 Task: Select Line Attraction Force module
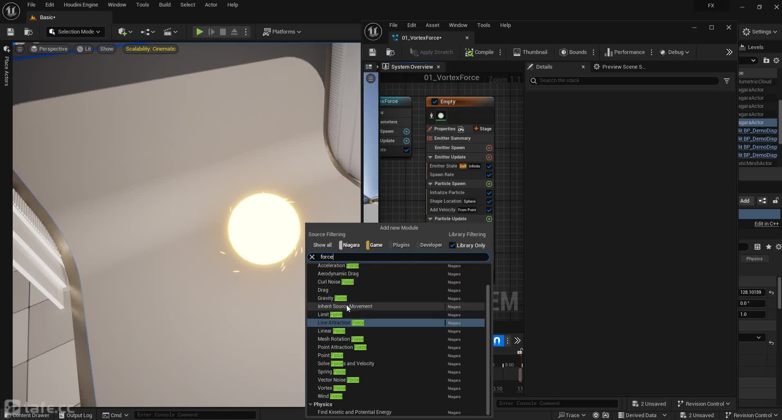395,323
